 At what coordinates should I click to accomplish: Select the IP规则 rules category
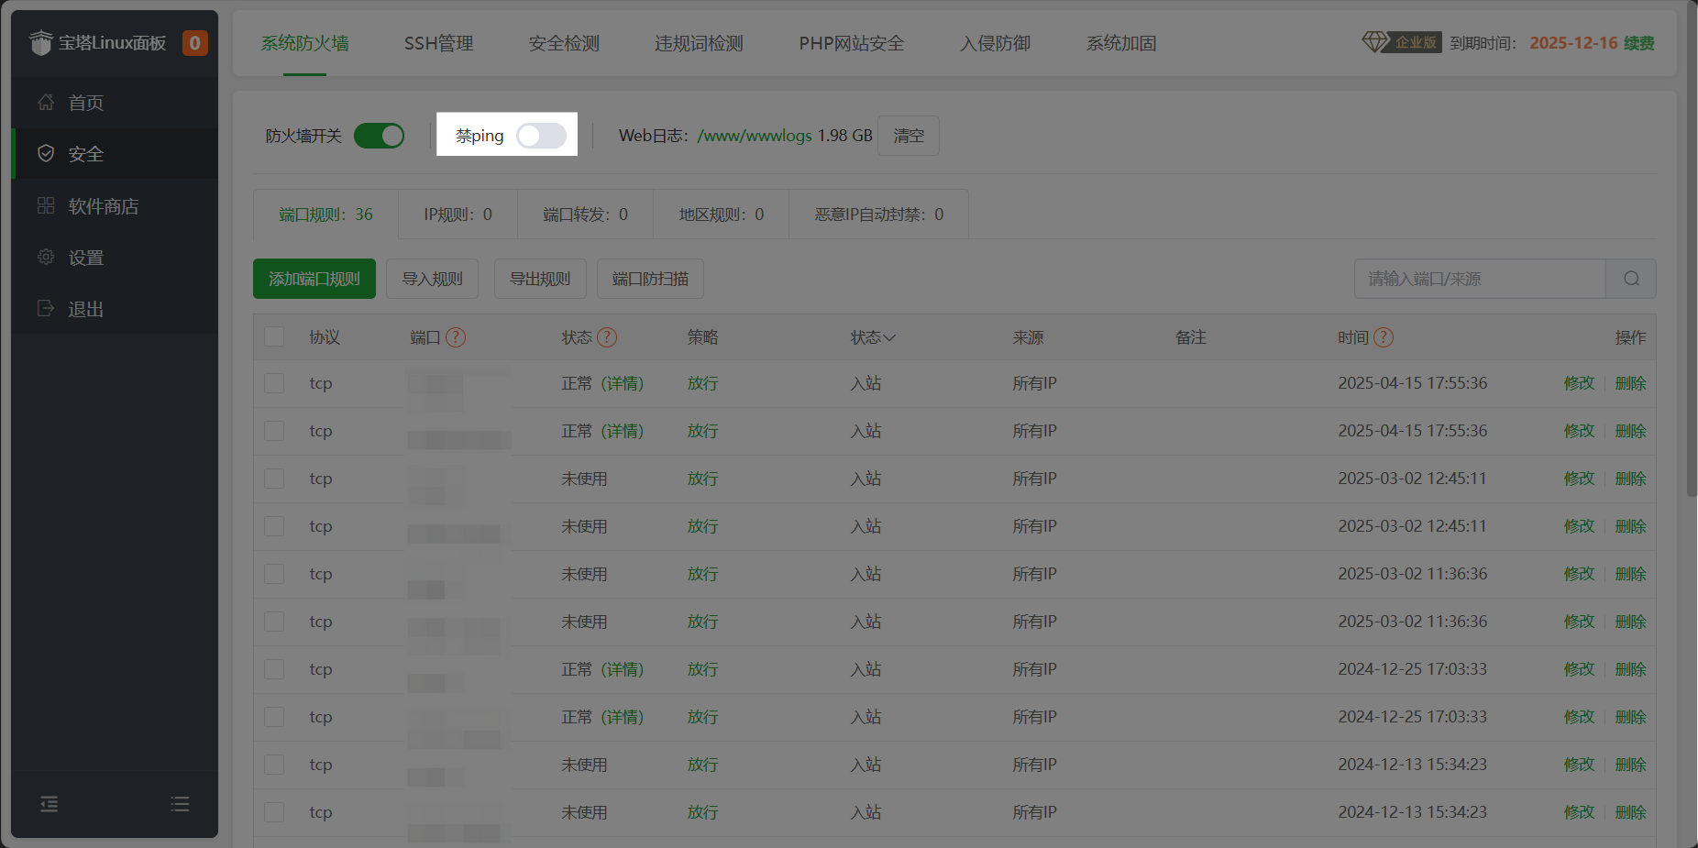pyautogui.click(x=458, y=214)
